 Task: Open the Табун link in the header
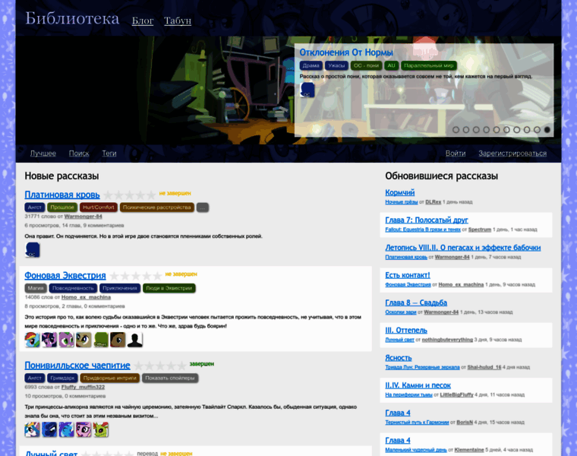[178, 21]
